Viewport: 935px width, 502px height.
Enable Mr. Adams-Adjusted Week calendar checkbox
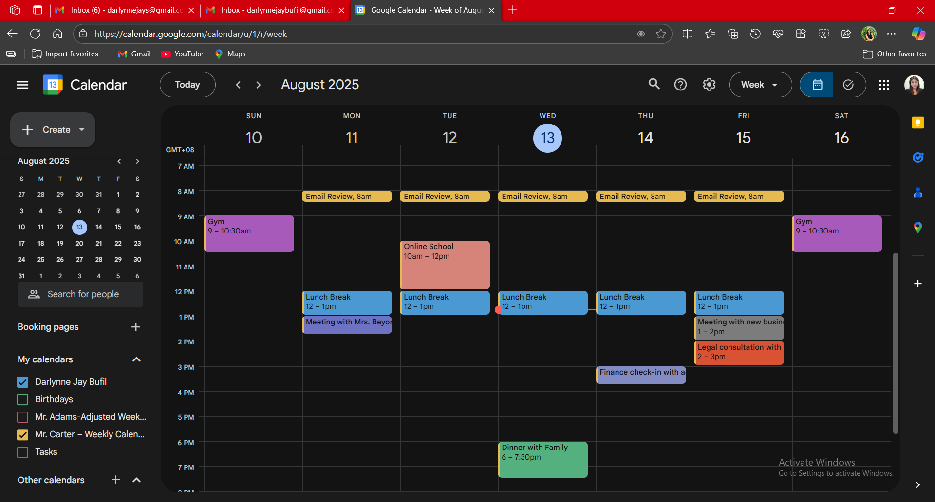(x=23, y=417)
